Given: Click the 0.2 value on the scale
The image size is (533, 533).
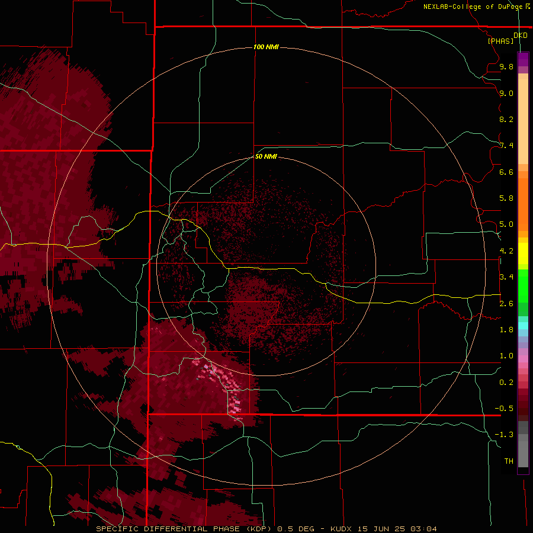Looking at the screenshot, I should (506, 383).
